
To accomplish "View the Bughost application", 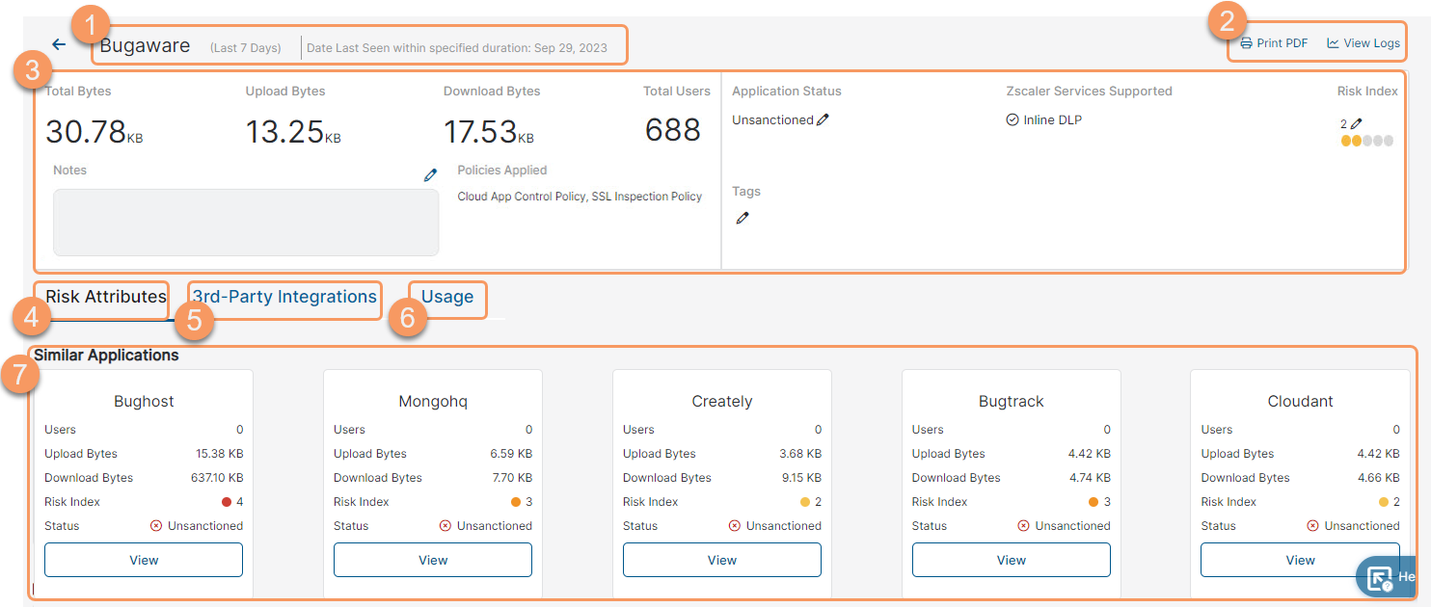I will point(144,560).
